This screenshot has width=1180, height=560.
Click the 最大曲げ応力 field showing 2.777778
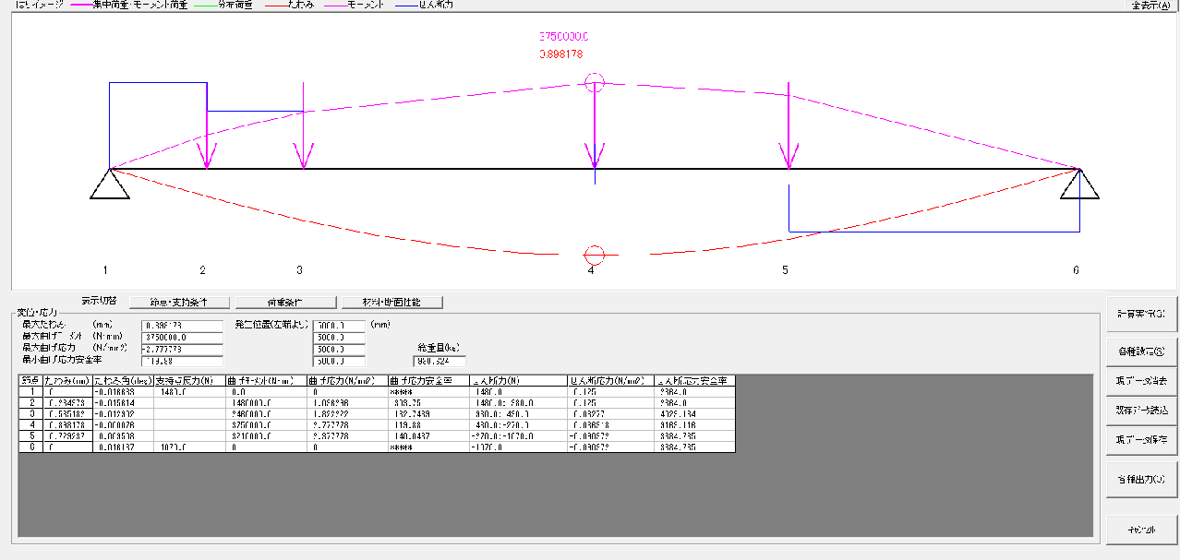coord(182,350)
